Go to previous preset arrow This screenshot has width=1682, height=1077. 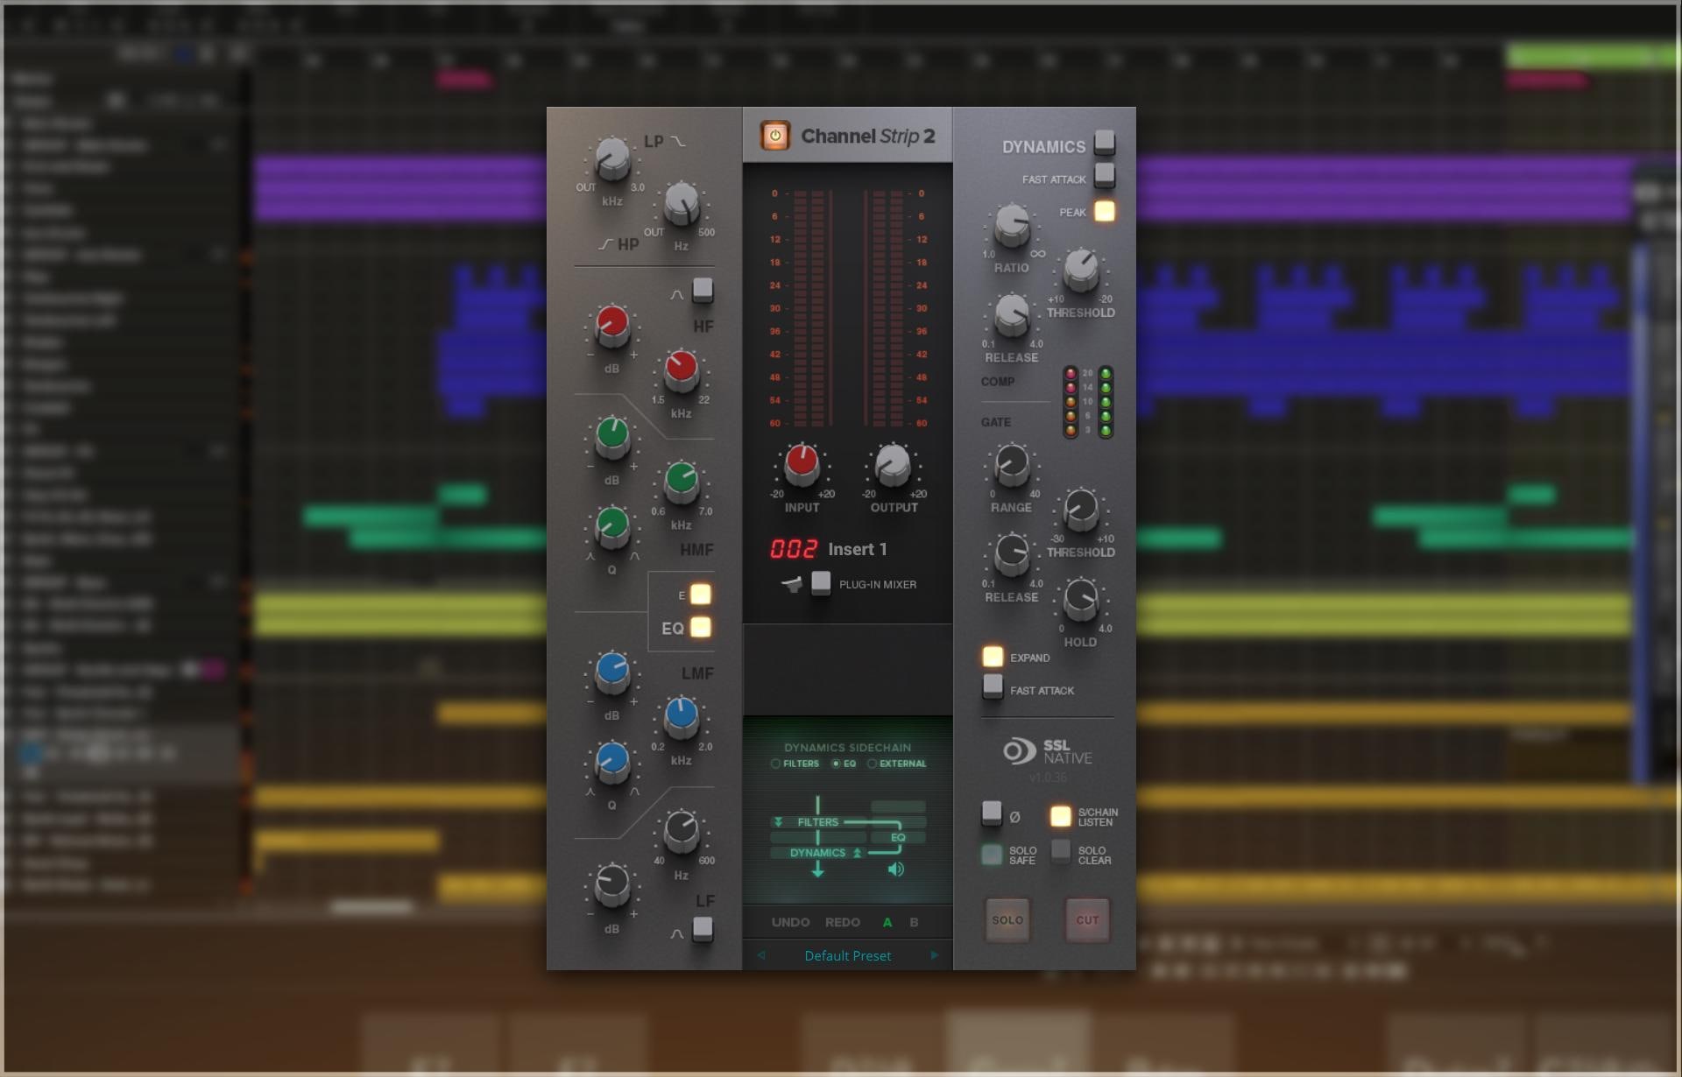pos(761,955)
